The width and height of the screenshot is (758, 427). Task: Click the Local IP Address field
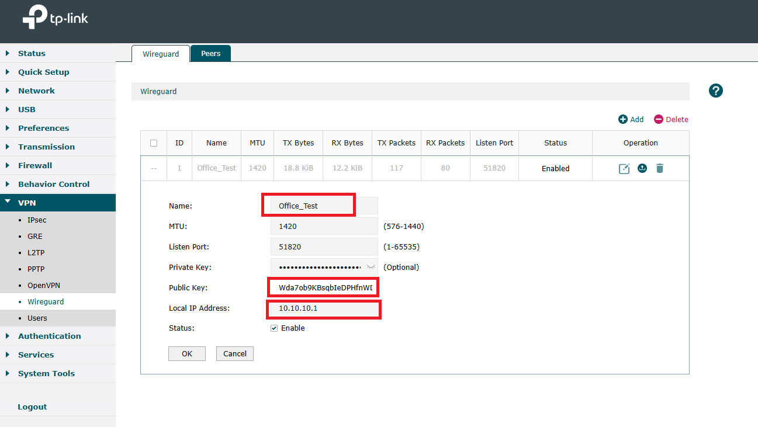pos(324,308)
